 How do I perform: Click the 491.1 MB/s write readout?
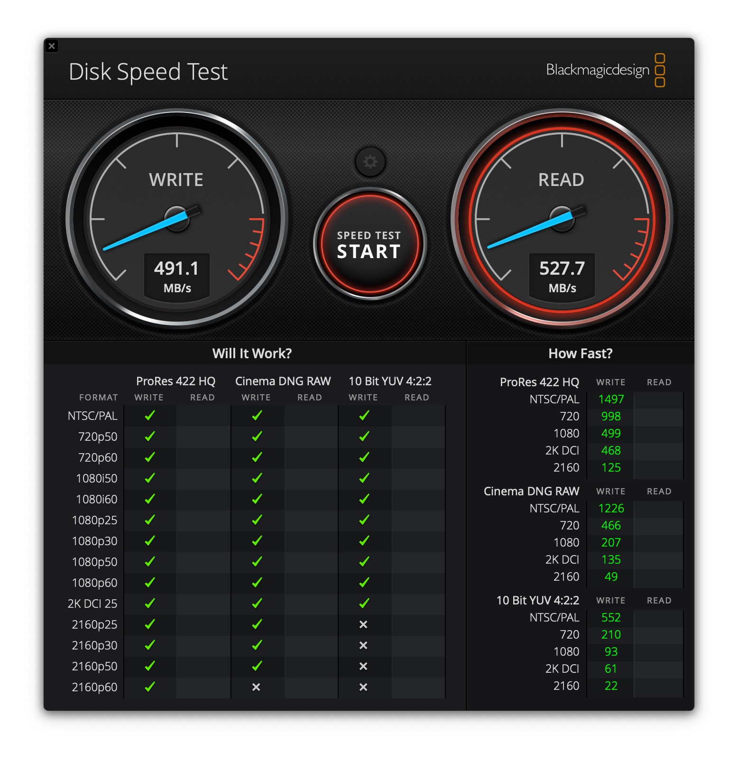[x=177, y=277]
